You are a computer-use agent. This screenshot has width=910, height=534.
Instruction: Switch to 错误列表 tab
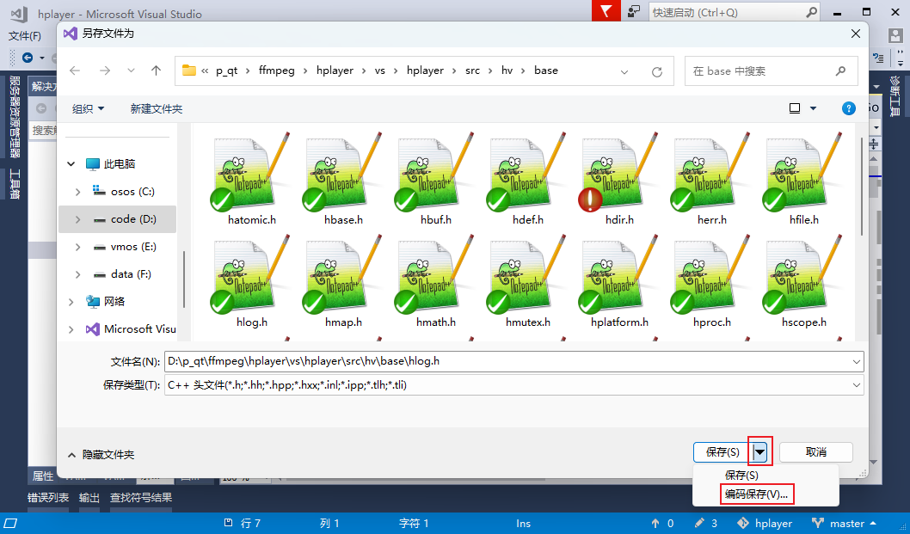[x=48, y=497]
